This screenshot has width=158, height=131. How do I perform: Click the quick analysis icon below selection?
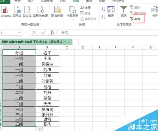coord(39,129)
